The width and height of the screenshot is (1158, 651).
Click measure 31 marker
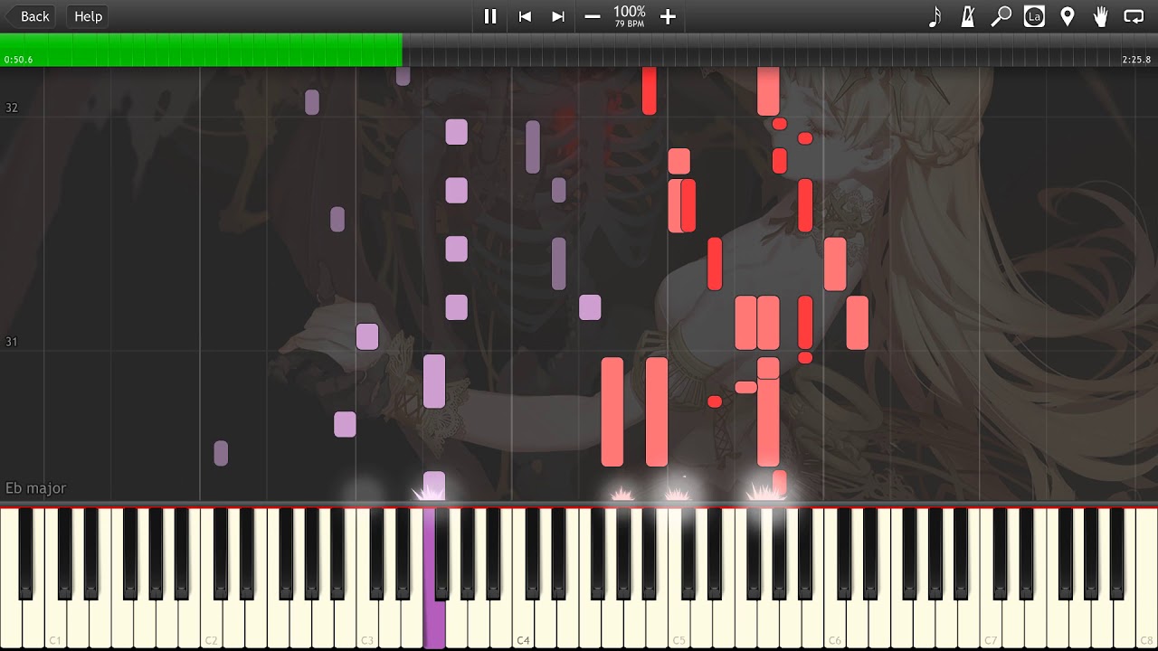tap(12, 342)
